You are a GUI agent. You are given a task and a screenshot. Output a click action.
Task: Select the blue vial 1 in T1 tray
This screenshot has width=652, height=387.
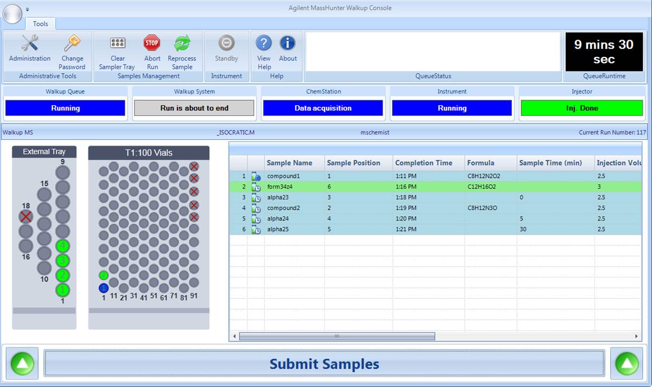pos(104,288)
